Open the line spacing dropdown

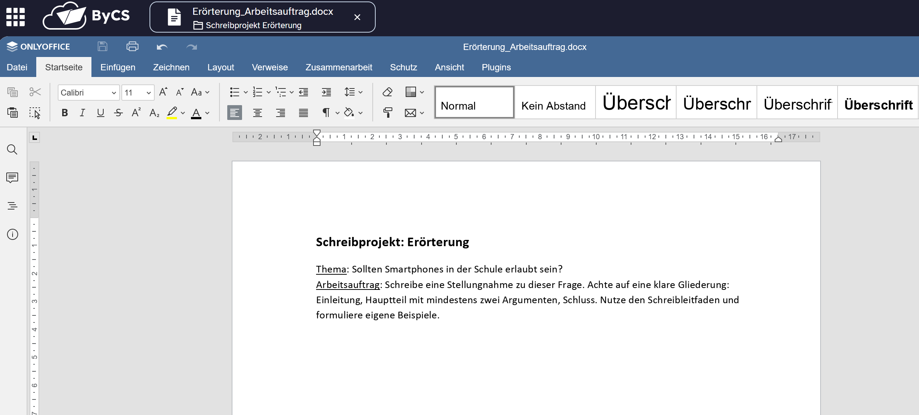click(x=353, y=92)
